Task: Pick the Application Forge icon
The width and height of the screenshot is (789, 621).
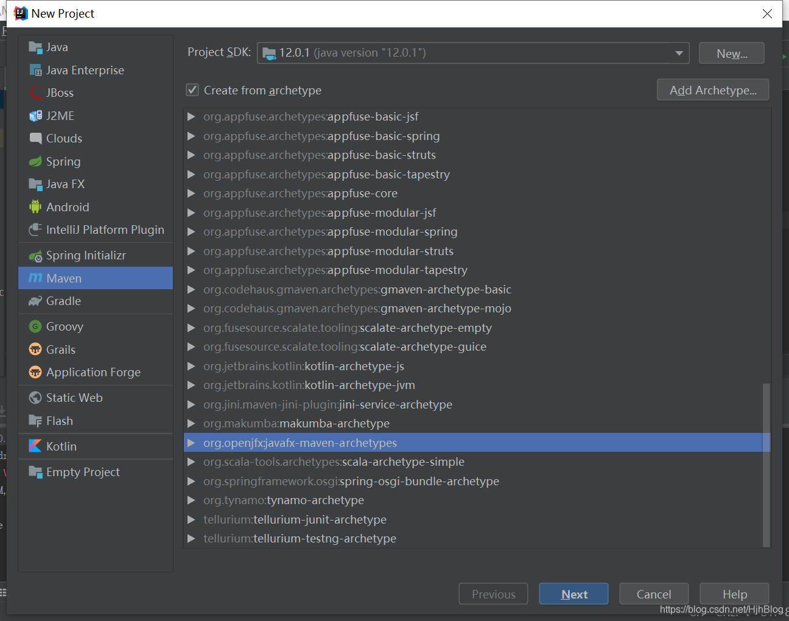Action: (35, 373)
